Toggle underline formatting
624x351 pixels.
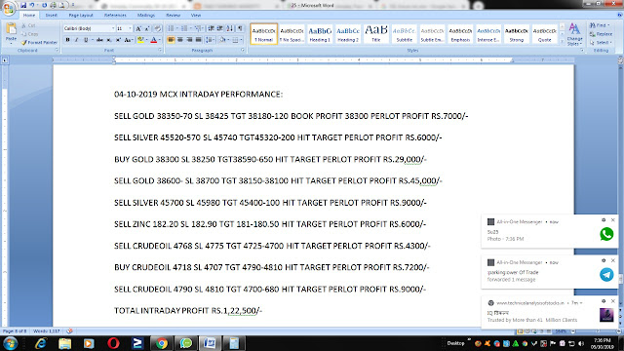86,40
